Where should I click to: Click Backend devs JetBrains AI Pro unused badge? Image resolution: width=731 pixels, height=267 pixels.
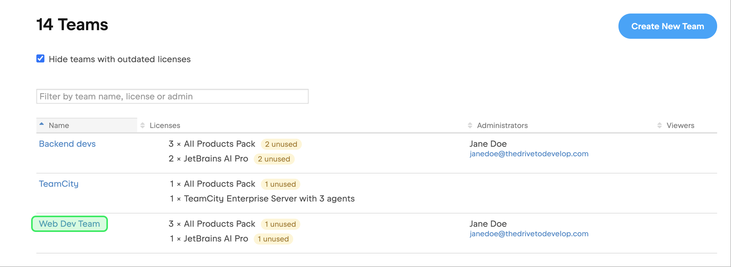coord(274,159)
